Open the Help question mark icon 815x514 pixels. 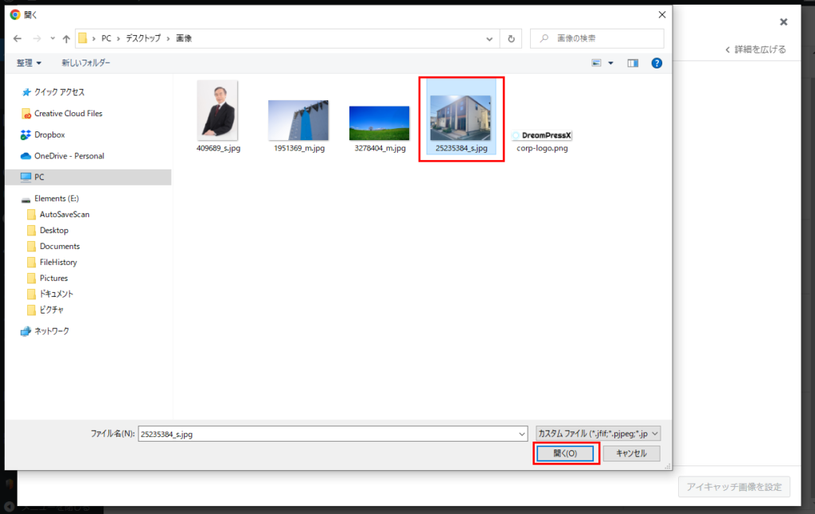coord(657,63)
